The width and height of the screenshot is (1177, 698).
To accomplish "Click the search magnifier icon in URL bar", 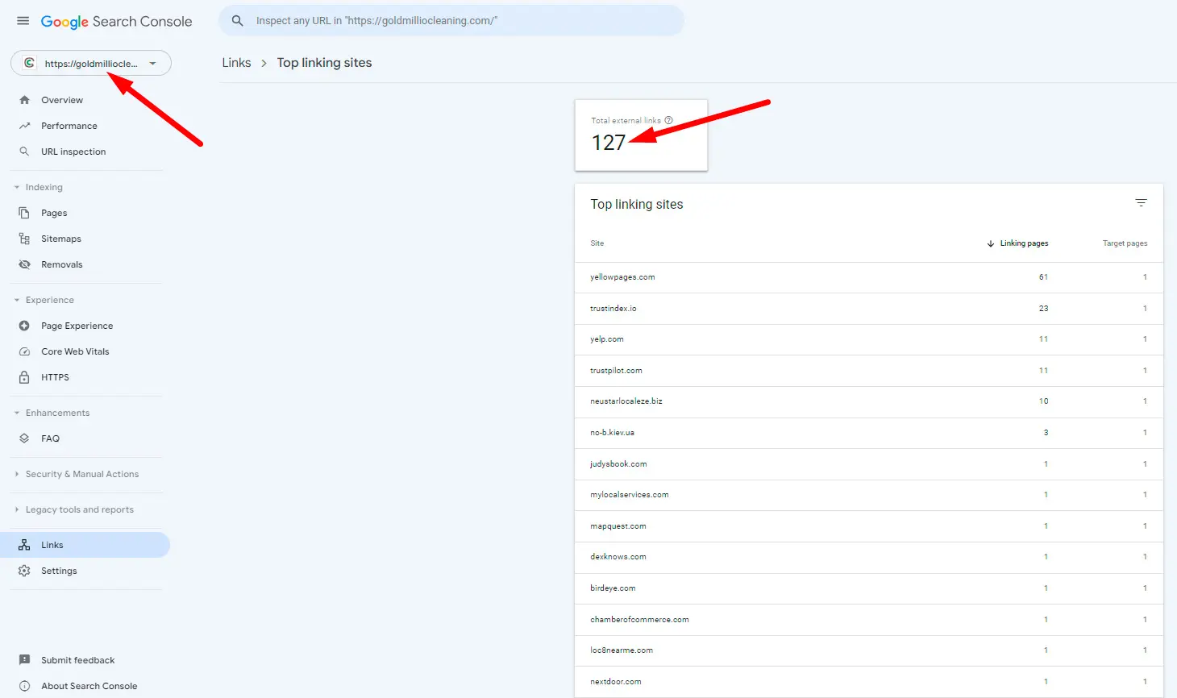I will [x=237, y=21].
